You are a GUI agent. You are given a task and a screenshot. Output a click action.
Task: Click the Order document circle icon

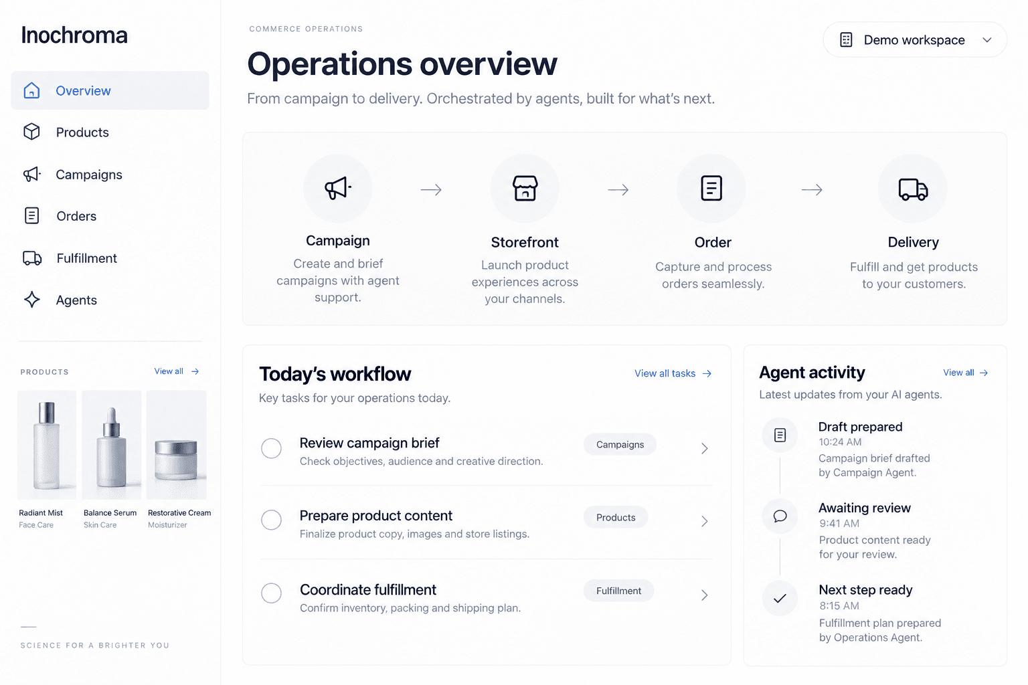[x=711, y=189]
